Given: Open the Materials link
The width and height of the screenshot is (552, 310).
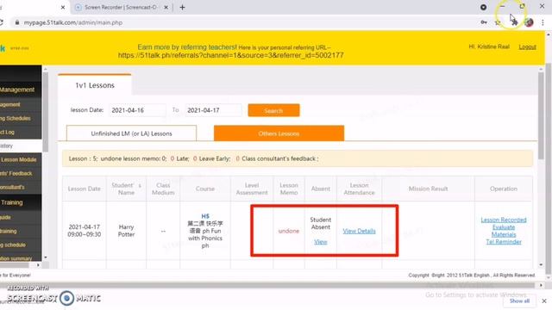Looking at the screenshot, I should tap(504, 234).
